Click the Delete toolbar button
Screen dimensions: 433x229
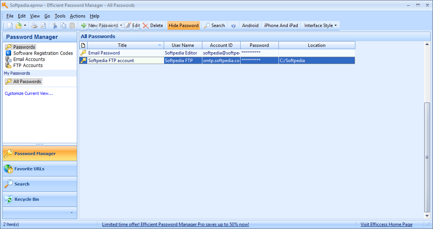pyautogui.click(x=153, y=26)
